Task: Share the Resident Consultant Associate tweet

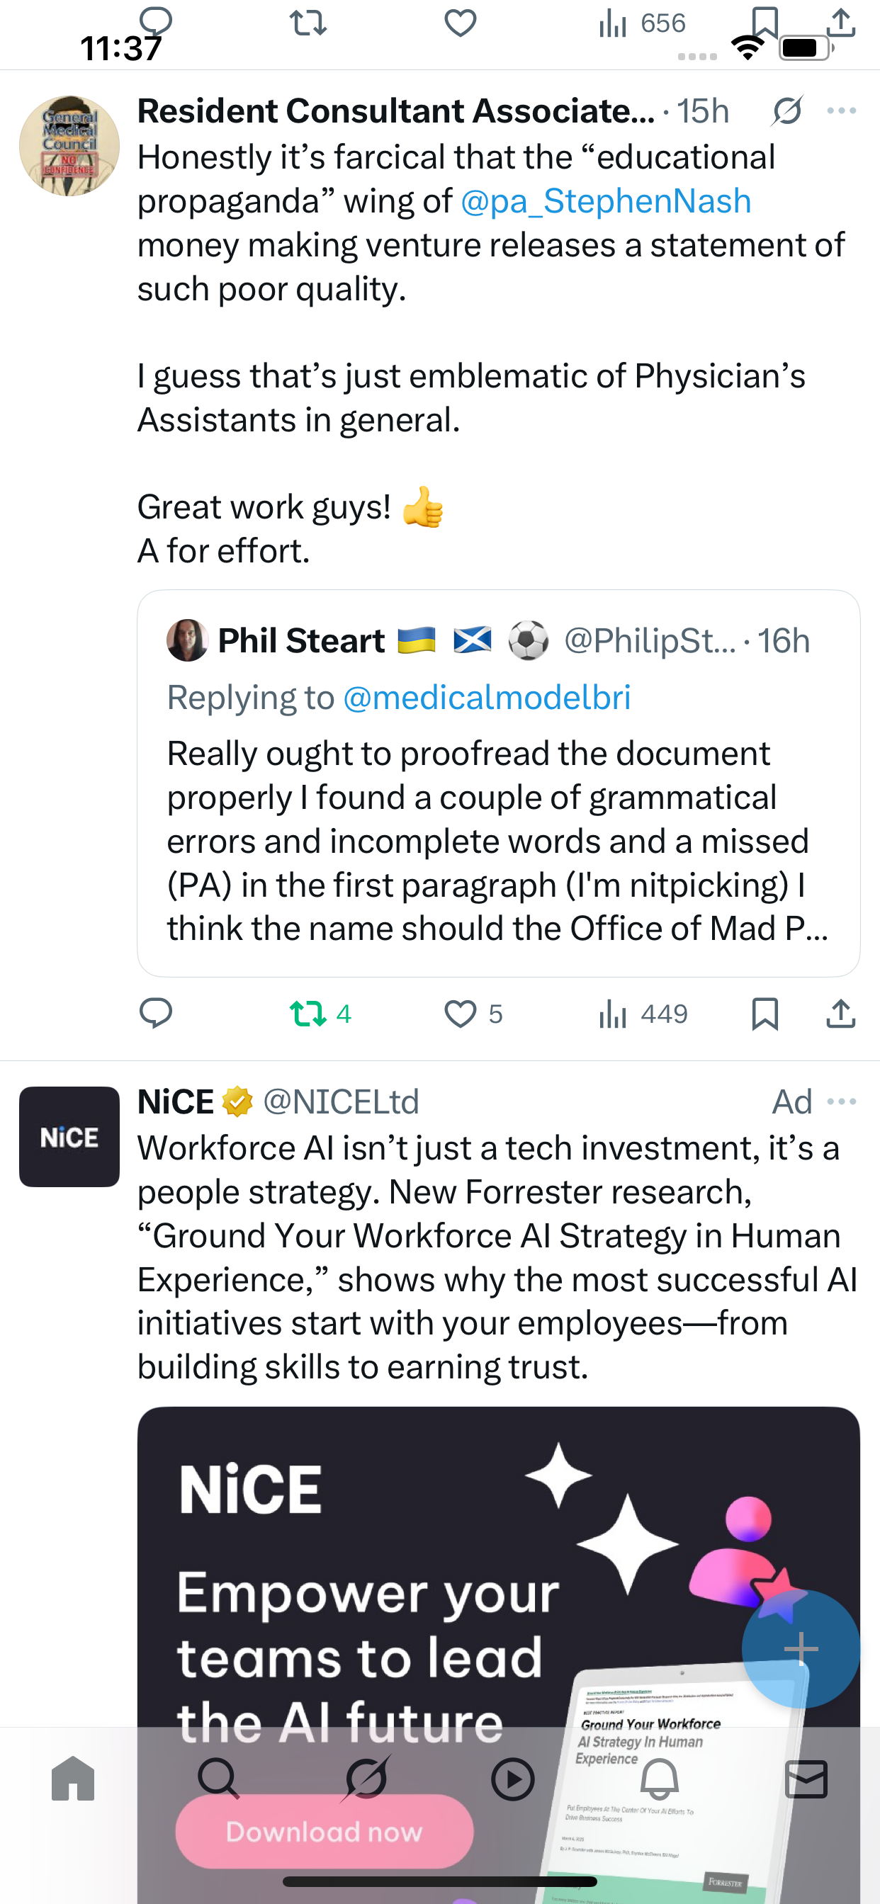Action: point(840,1014)
